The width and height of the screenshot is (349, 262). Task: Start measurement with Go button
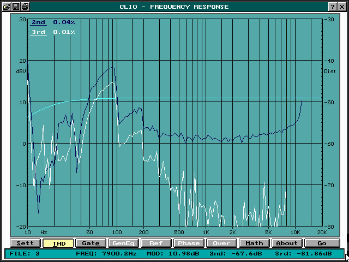pos(322,243)
